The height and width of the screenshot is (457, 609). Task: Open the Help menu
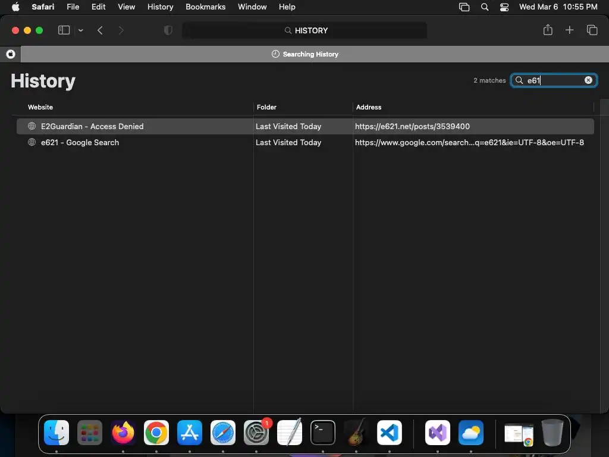click(x=287, y=7)
